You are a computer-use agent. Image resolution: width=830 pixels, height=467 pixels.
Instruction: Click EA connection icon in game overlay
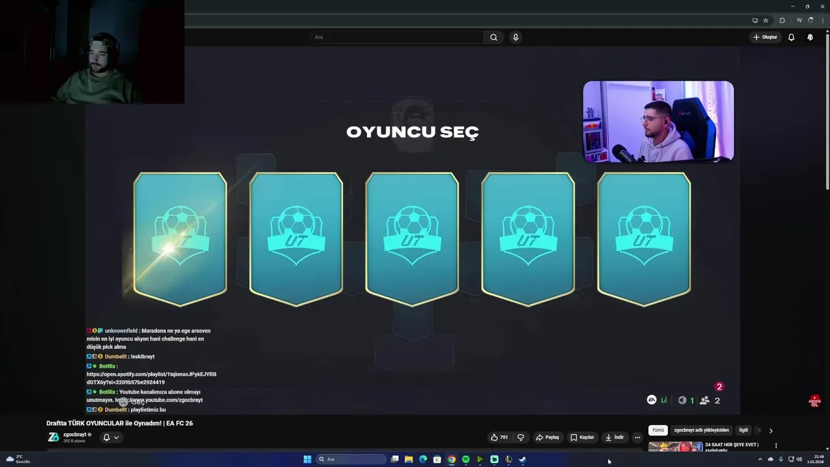click(x=652, y=400)
